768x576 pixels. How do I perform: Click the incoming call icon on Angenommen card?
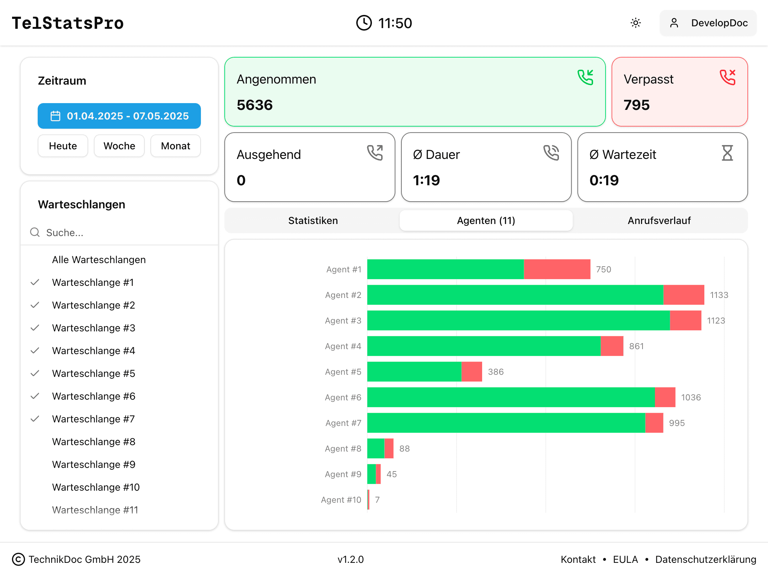tap(585, 77)
